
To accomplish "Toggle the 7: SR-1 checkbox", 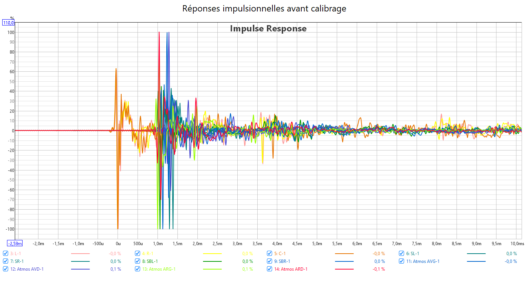I will click(x=6, y=261).
